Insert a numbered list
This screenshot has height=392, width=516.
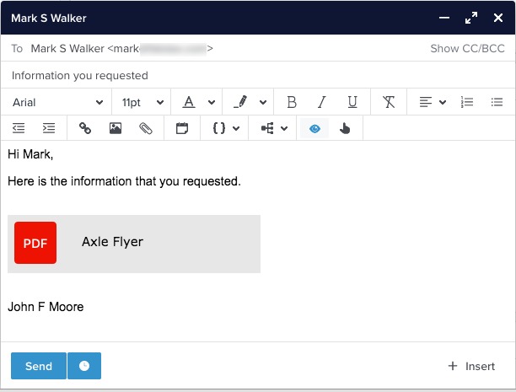(467, 102)
